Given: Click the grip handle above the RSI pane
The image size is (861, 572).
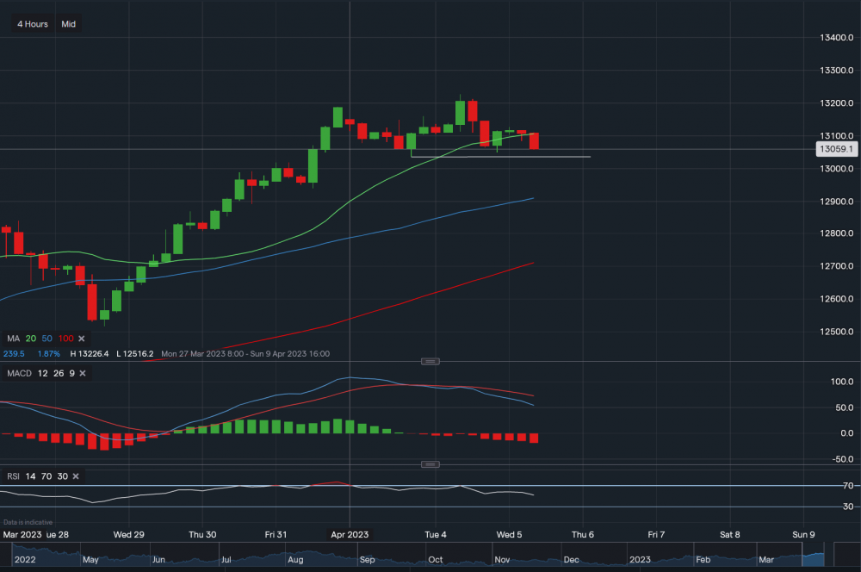Looking at the screenshot, I should click(430, 463).
